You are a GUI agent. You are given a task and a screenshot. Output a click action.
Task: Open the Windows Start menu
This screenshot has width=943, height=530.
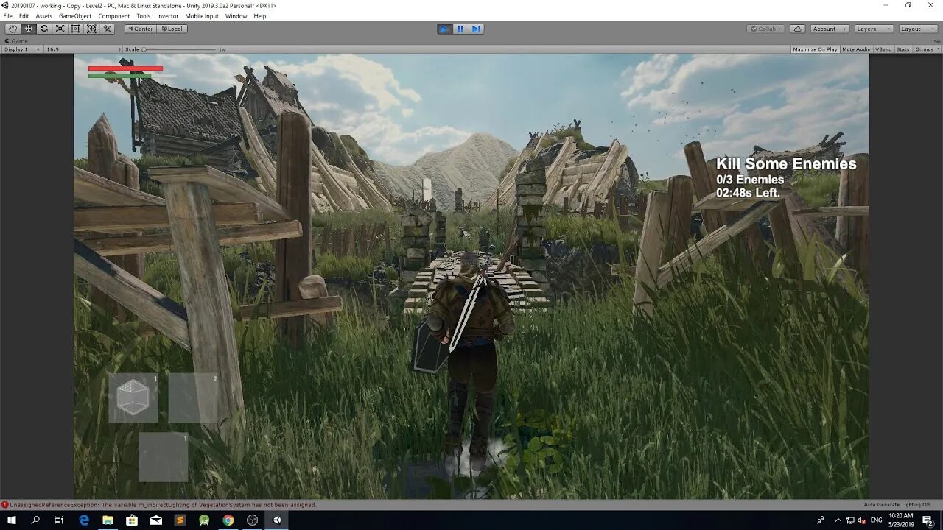click(x=12, y=520)
